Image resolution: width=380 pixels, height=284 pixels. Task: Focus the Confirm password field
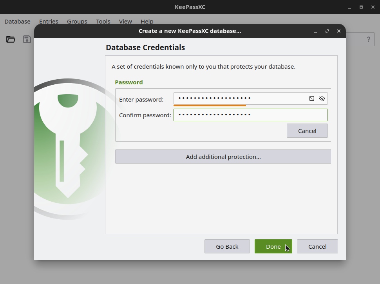coord(251,115)
